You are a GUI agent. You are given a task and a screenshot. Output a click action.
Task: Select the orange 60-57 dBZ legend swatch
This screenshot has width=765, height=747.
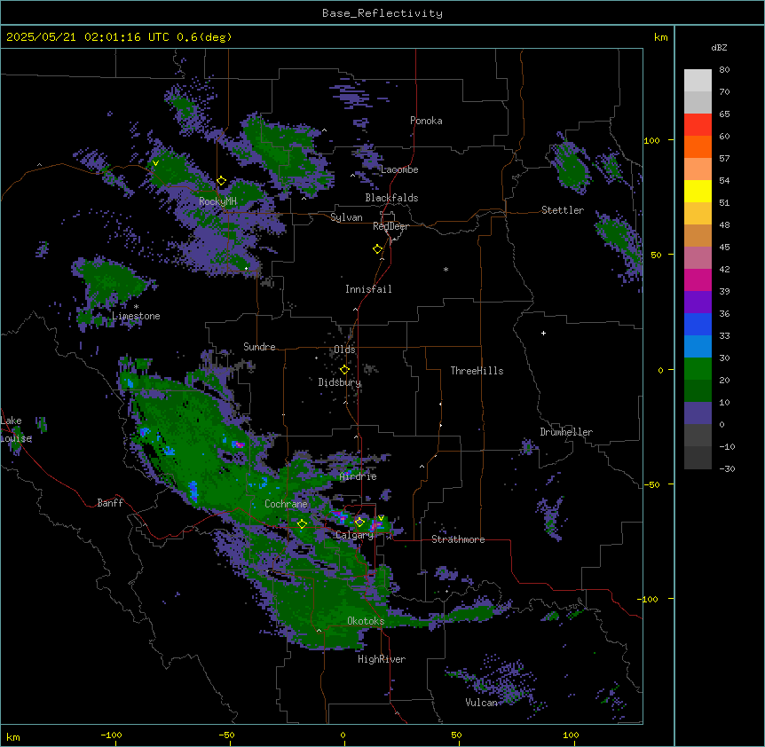click(x=698, y=146)
